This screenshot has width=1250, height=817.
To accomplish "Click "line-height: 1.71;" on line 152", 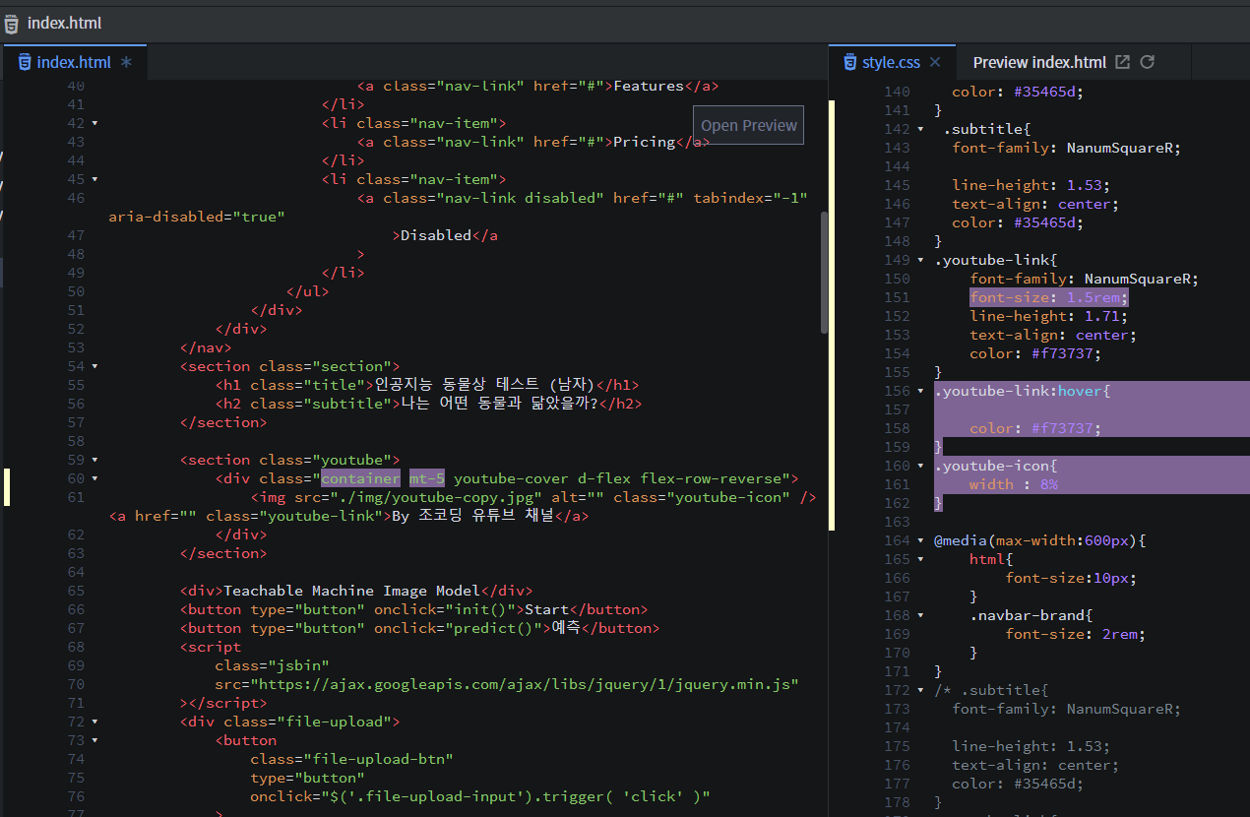I will [x=1049, y=316].
